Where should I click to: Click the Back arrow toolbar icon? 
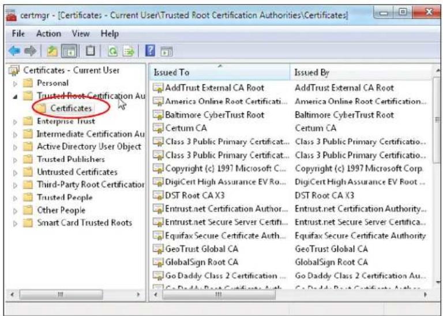tap(14, 51)
